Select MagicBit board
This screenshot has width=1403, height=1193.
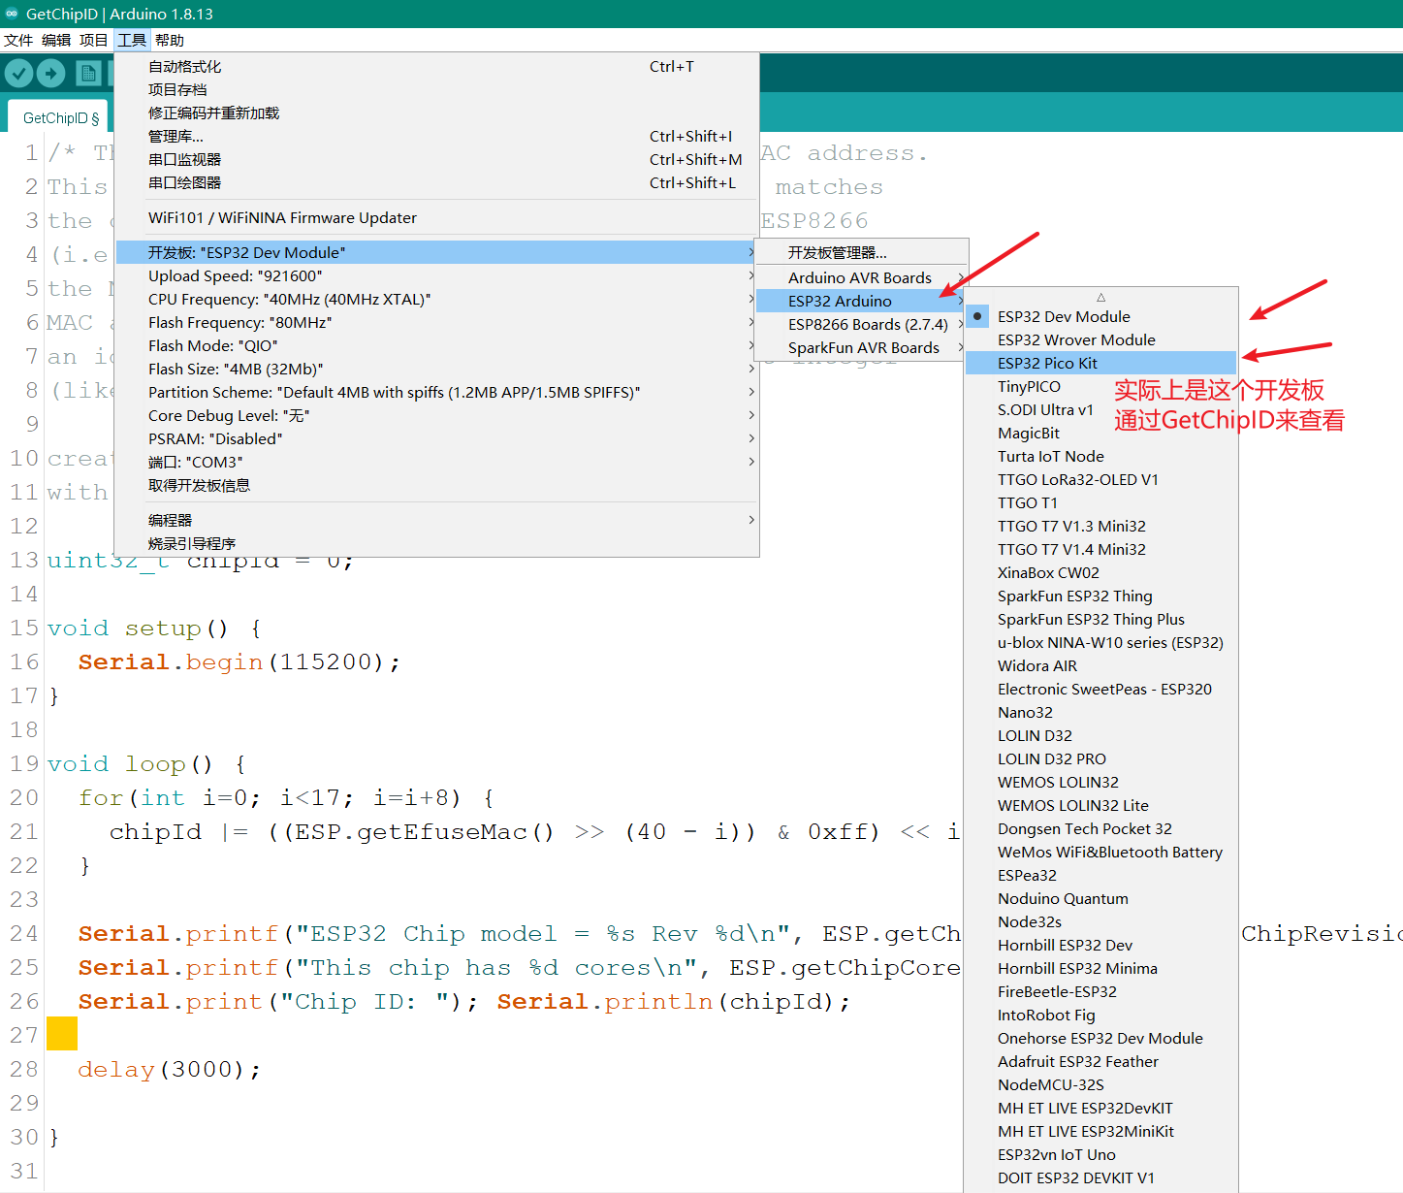click(1100, 433)
